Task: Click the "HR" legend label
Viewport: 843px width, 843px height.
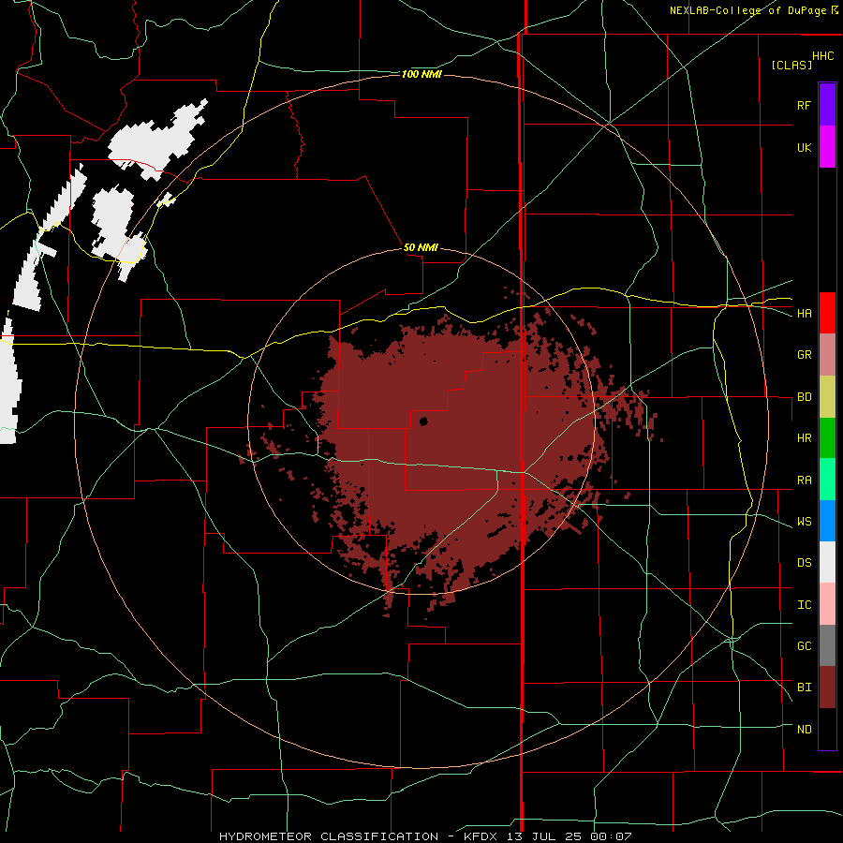Action: (804, 438)
